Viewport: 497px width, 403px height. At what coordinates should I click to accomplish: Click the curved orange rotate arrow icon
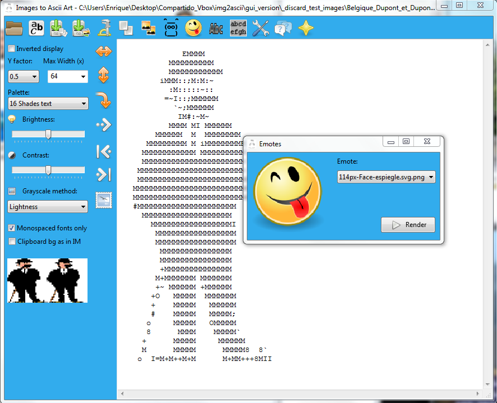(104, 100)
